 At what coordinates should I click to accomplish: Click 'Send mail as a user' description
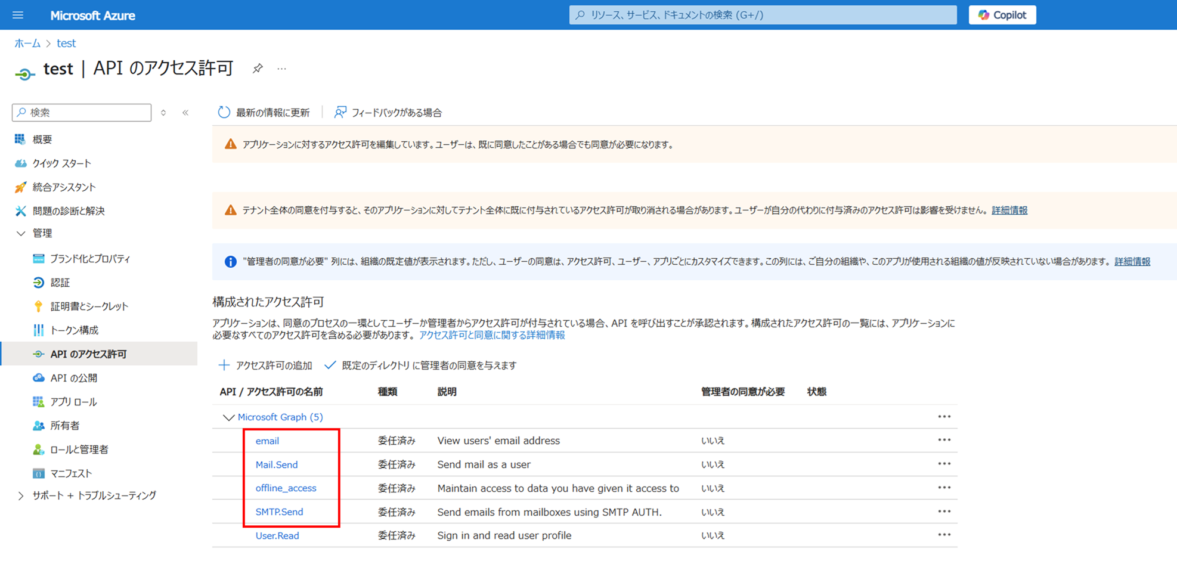[x=484, y=464]
